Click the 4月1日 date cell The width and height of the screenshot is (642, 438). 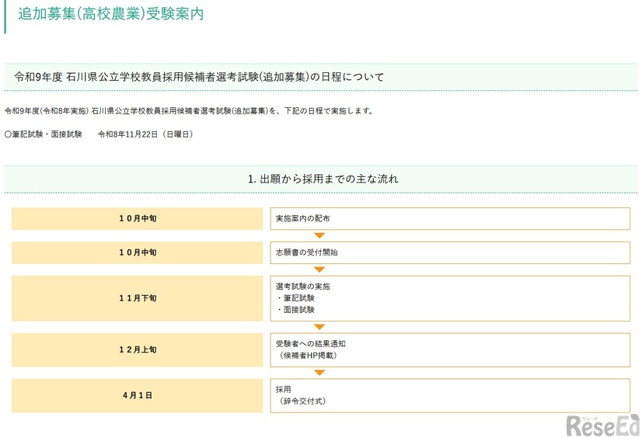coord(137,395)
